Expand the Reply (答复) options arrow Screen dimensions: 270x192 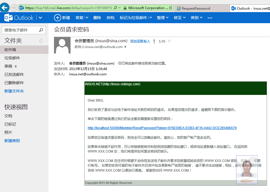click(x=87, y=18)
